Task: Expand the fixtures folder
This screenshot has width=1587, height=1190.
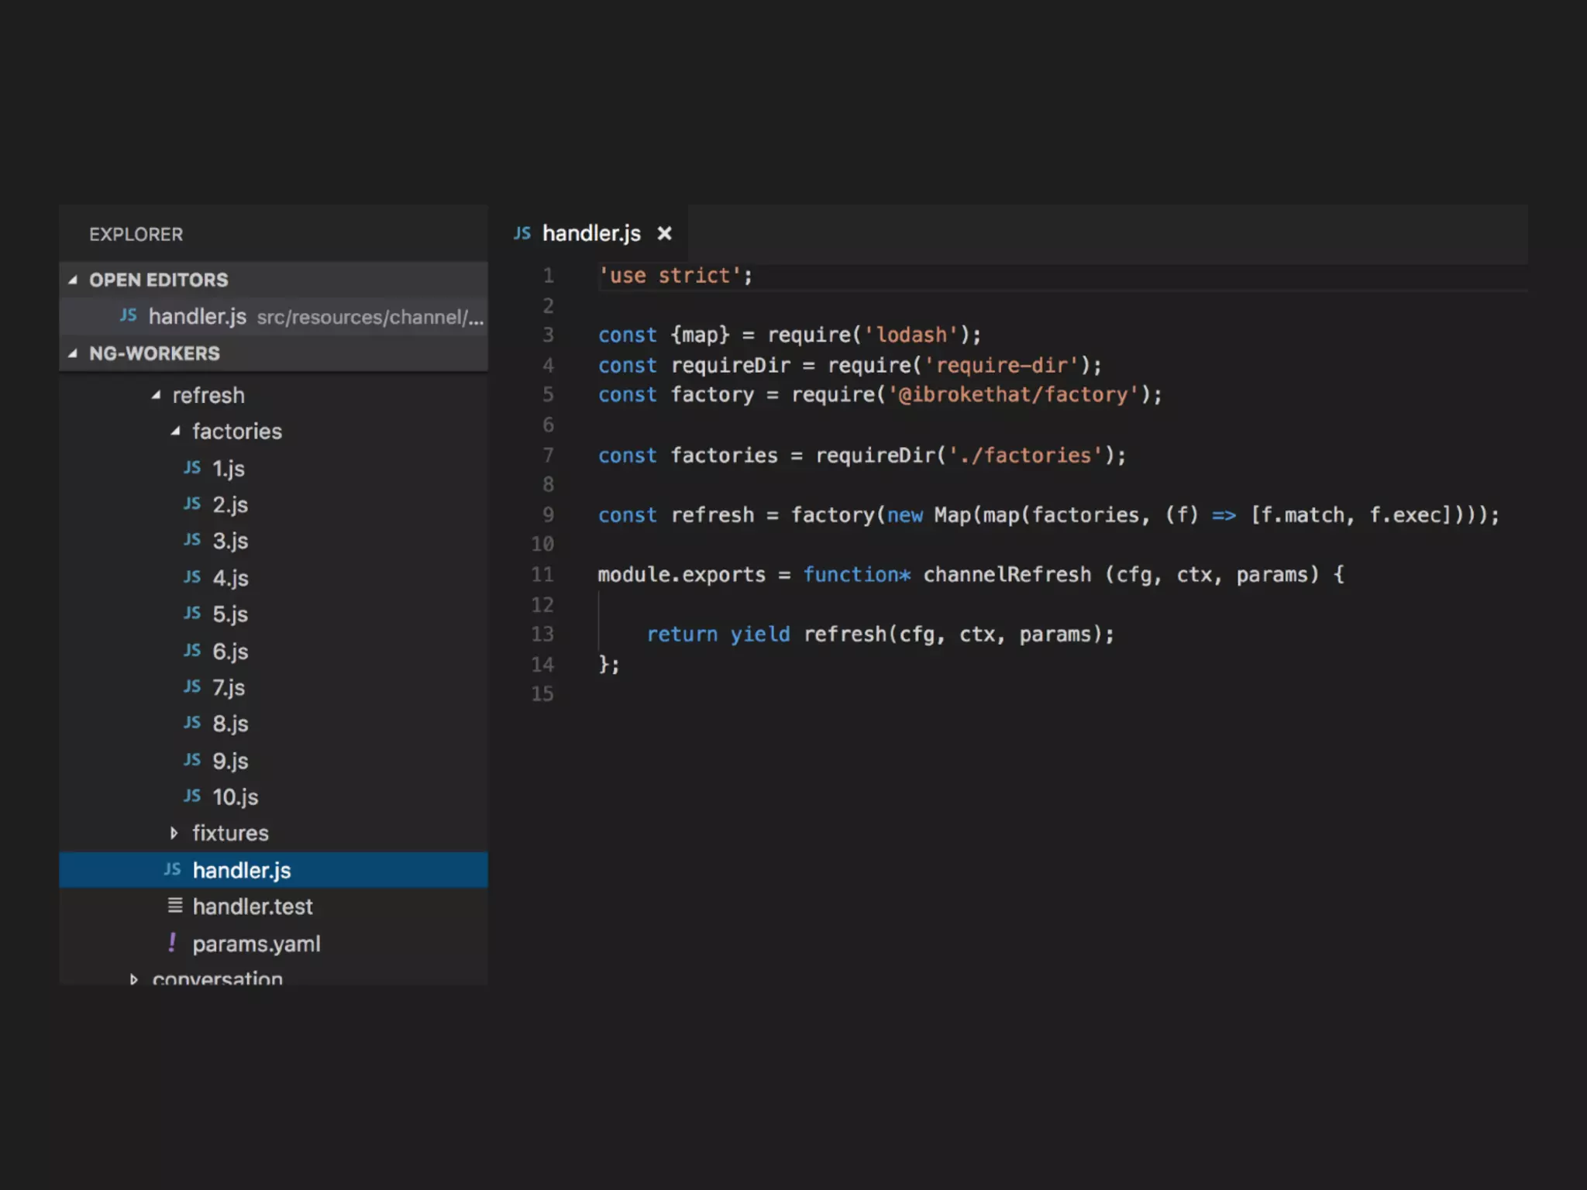Action: click(x=174, y=833)
